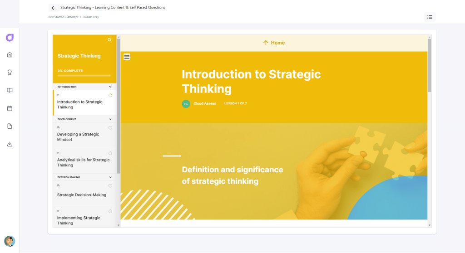Click the INTRODUCTION section header label
Viewport: 465px width, 253px height.
(x=67, y=87)
